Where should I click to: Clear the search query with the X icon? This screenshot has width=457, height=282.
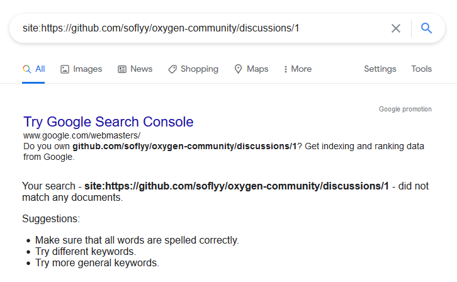coord(395,28)
